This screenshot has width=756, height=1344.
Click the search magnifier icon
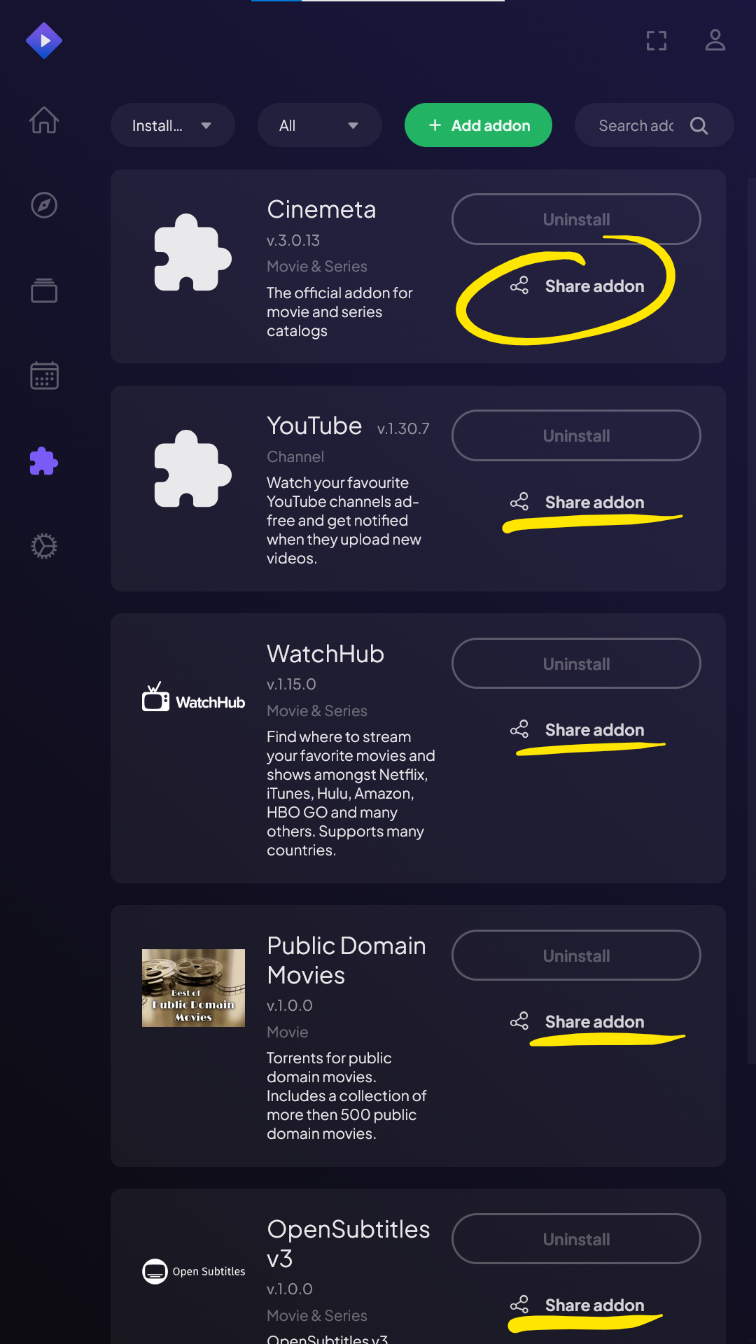pos(699,125)
